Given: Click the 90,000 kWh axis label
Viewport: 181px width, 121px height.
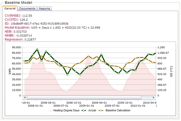Looking at the screenshot, I should click(x=16, y=47).
